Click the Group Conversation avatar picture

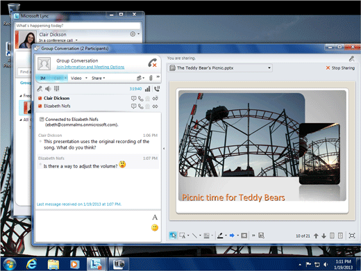click(44, 63)
